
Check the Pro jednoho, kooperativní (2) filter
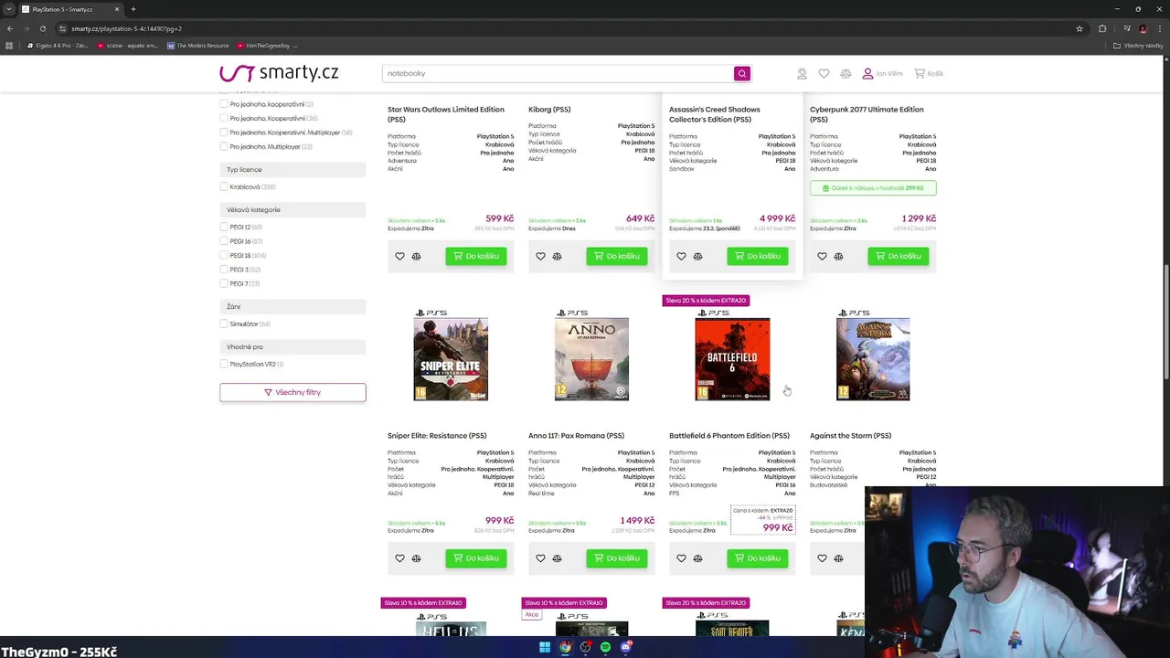pos(224,104)
